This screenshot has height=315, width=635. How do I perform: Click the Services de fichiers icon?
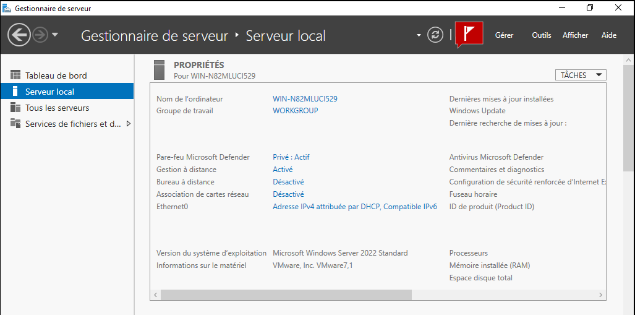click(x=15, y=123)
